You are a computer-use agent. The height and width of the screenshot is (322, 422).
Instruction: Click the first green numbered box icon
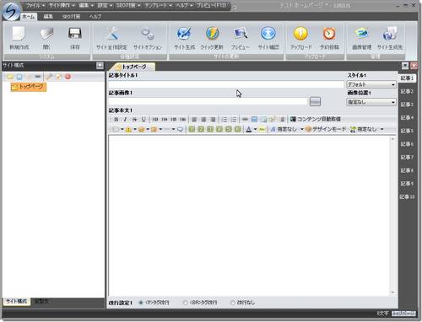tap(192, 129)
